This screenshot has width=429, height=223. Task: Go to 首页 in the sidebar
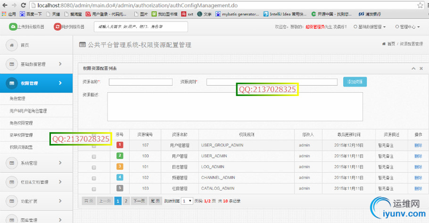(x=25, y=45)
